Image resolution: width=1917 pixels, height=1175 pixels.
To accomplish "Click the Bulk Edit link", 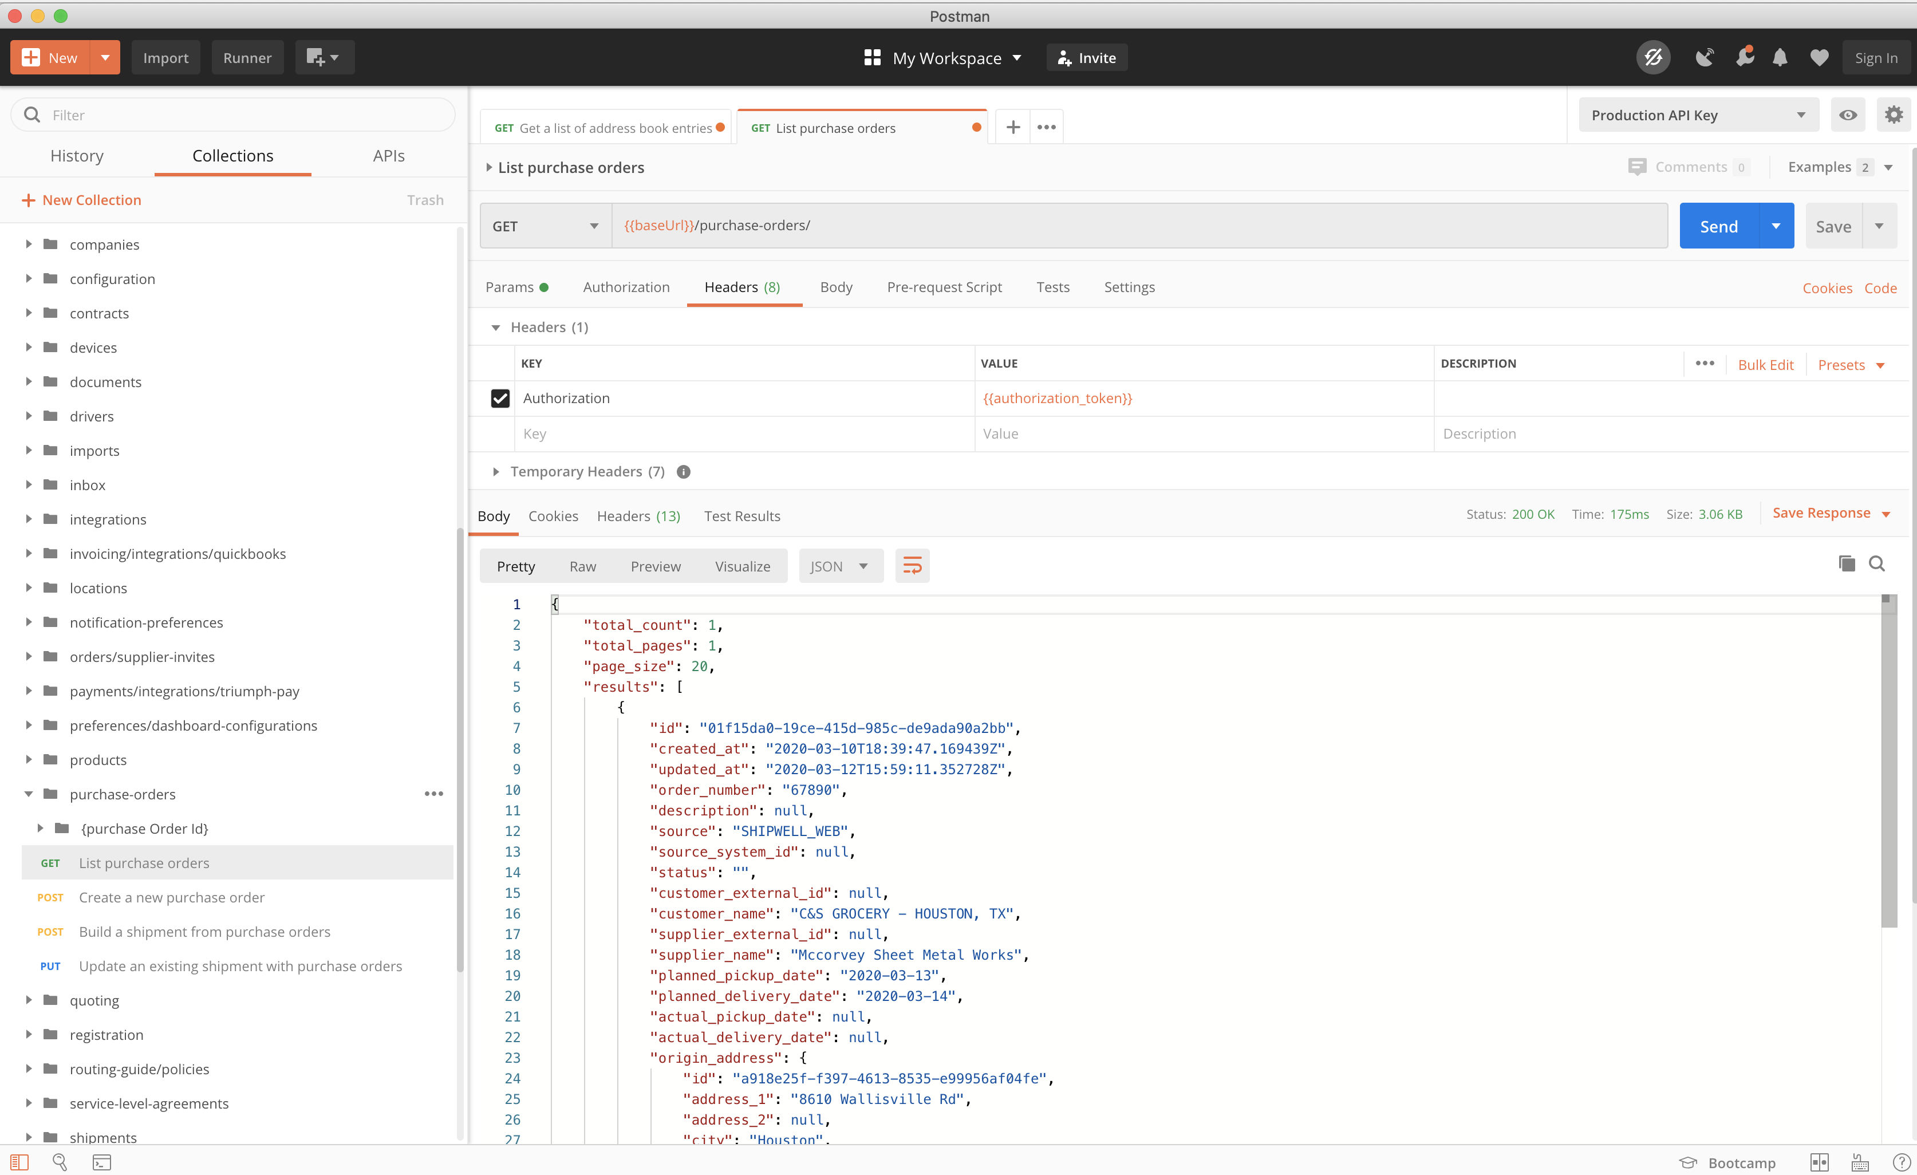I will [1765, 365].
